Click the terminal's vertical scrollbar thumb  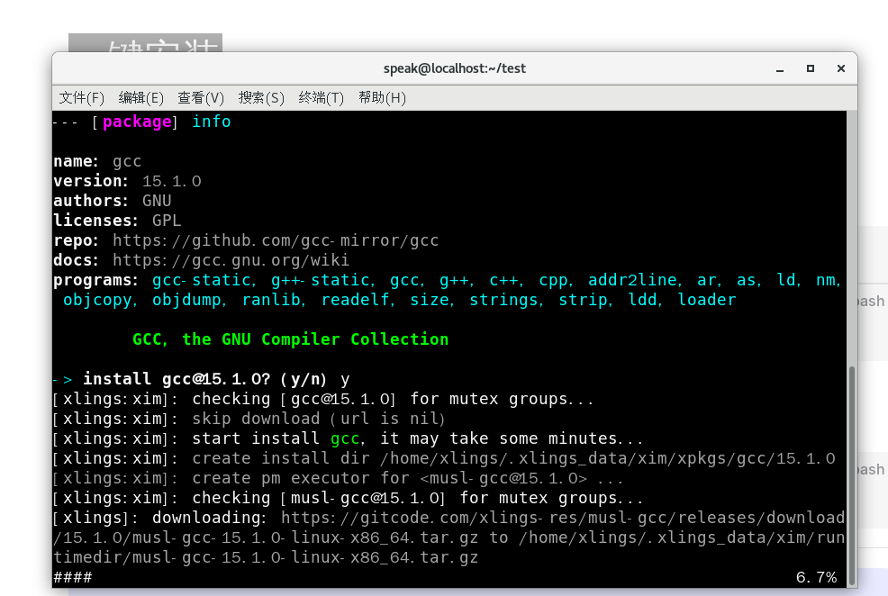point(852,475)
